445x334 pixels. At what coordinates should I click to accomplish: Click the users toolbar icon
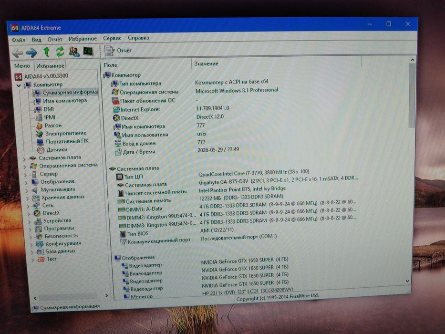74,52
